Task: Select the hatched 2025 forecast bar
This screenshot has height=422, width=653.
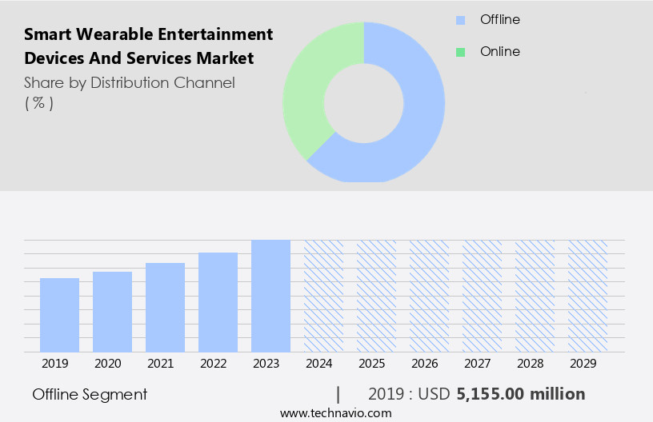Action: pyautogui.click(x=376, y=296)
